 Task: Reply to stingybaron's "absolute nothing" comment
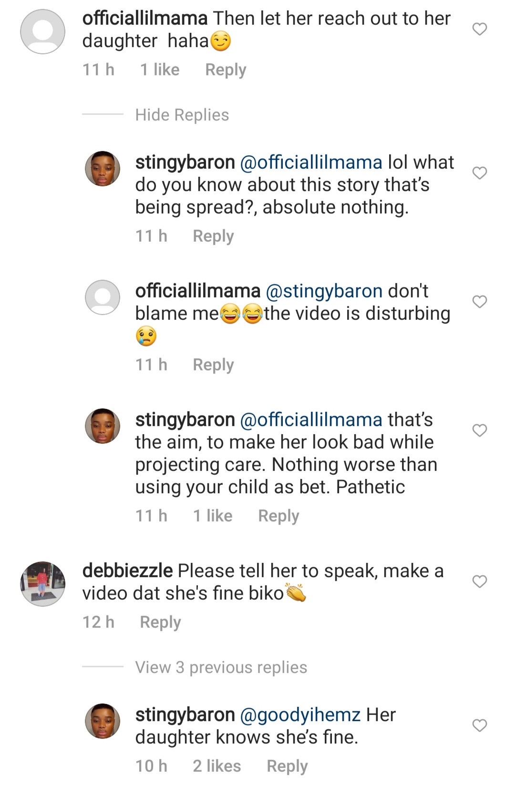[x=213, y=236]
